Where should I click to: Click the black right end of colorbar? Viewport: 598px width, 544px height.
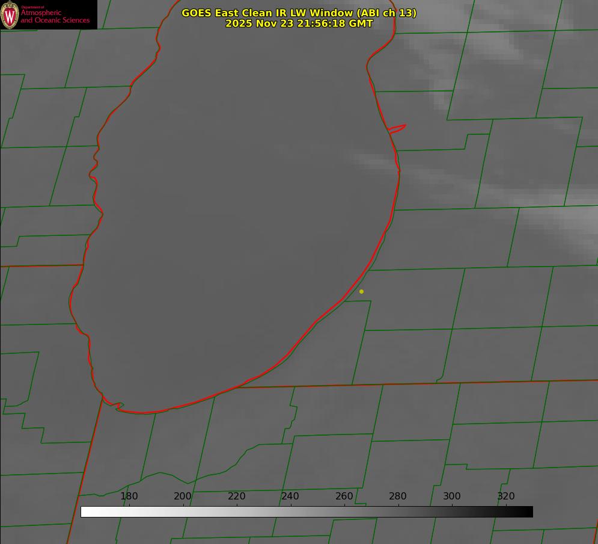(x=529, y=512)
